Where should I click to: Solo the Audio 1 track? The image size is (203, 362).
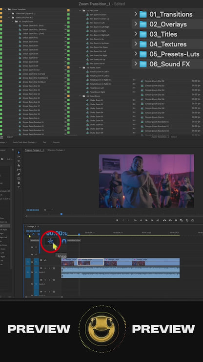(x=49, y=268)
